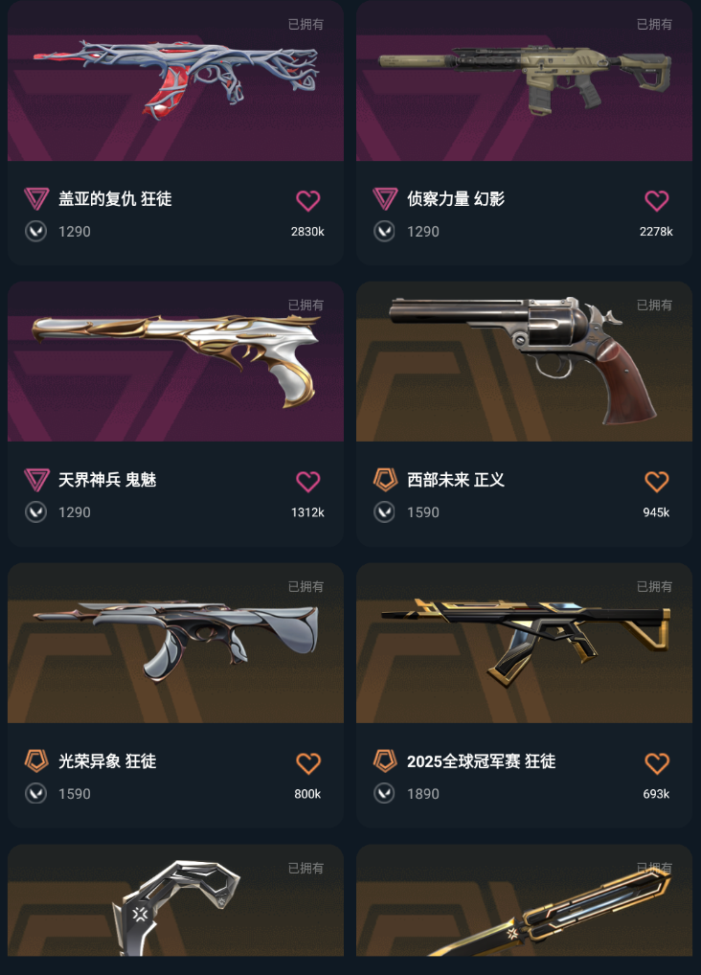
Task: Click VP currency icon next to 1890
Action: [384, 793]
